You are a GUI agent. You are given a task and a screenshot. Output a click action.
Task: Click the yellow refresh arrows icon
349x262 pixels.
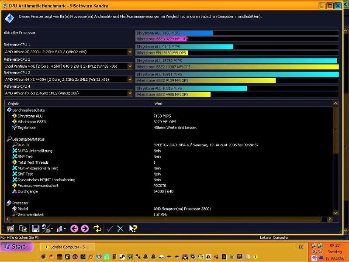pos(97,229)
